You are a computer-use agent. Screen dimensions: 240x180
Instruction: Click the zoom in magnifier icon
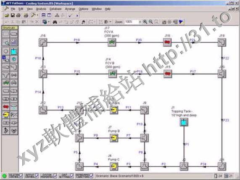pyautogui.click(x=145, y=22)
